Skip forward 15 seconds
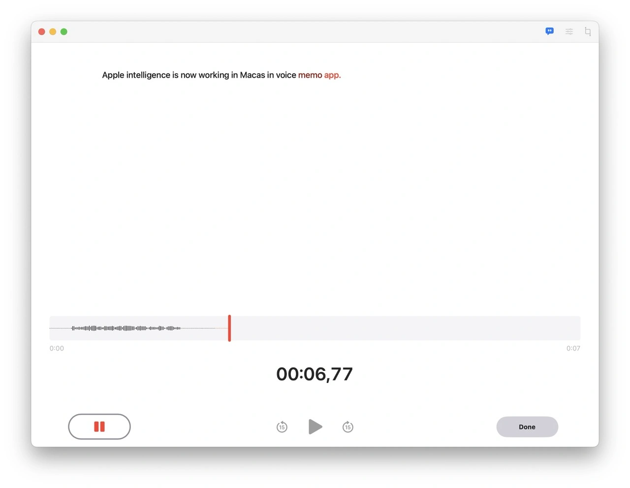 click(348, 427)
